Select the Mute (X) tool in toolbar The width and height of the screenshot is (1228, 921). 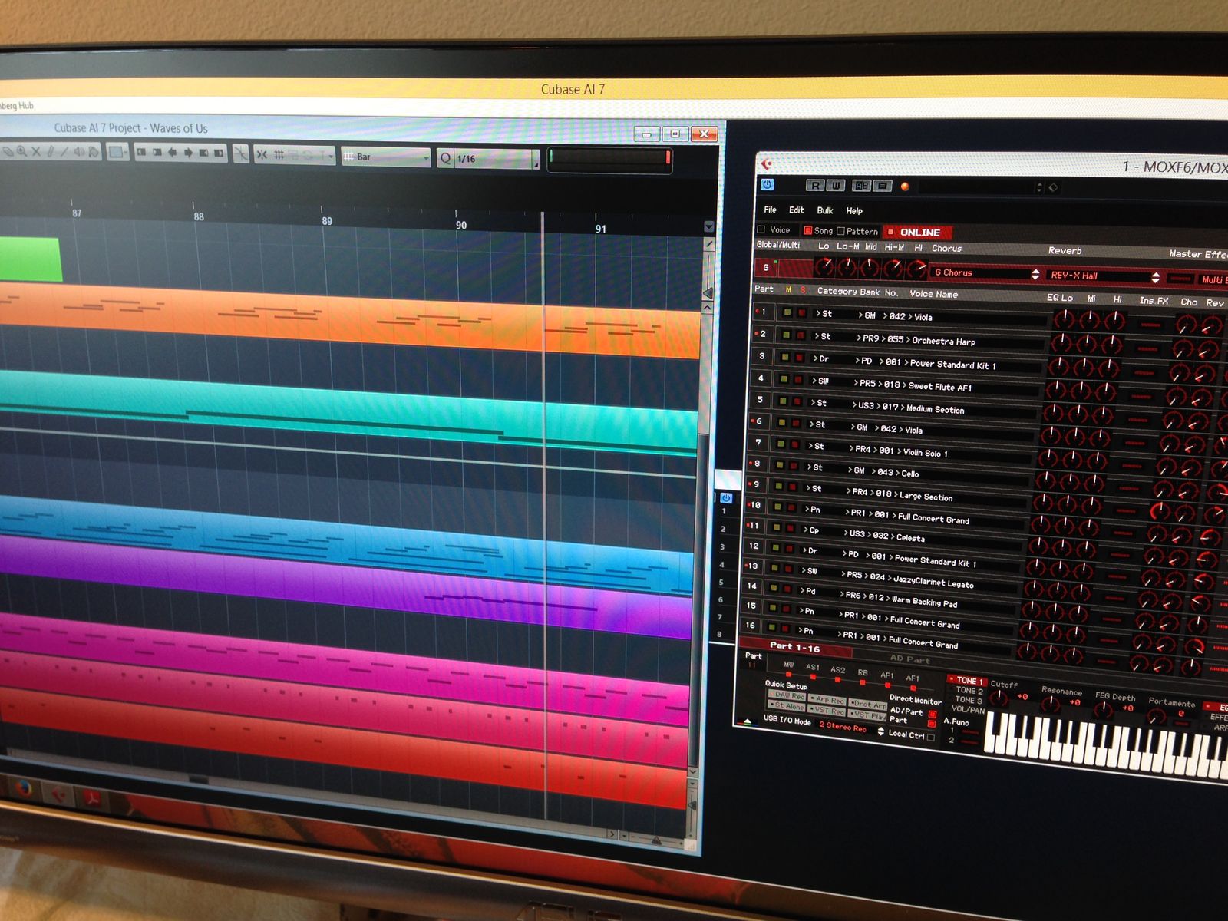click(x=35, y=151)
